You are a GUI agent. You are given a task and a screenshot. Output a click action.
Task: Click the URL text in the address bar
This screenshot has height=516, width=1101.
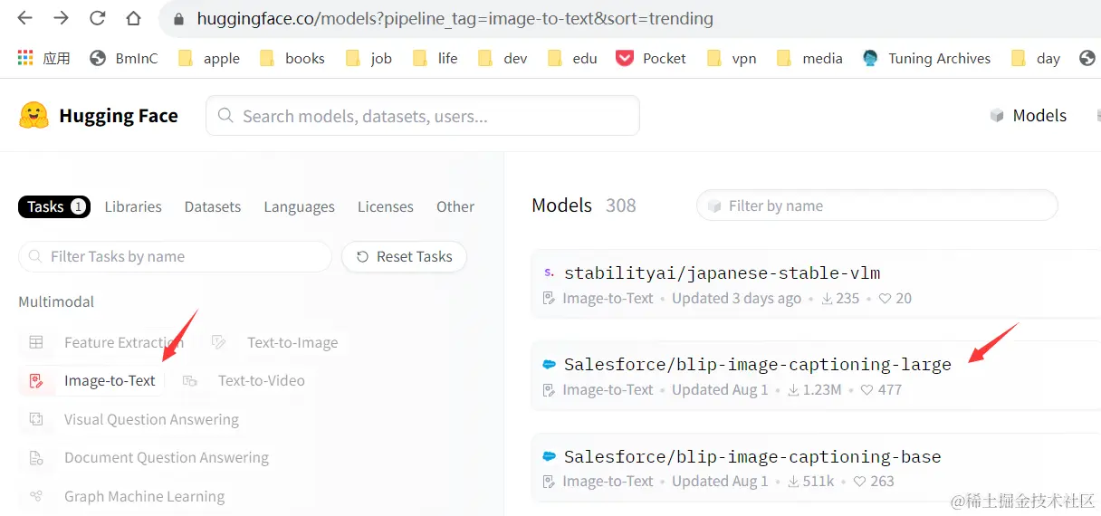(455, 18)
